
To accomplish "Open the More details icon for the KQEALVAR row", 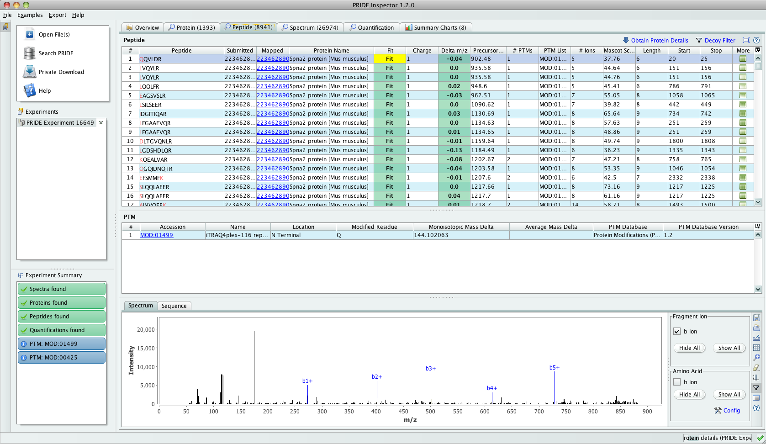I will pos(743,159).
